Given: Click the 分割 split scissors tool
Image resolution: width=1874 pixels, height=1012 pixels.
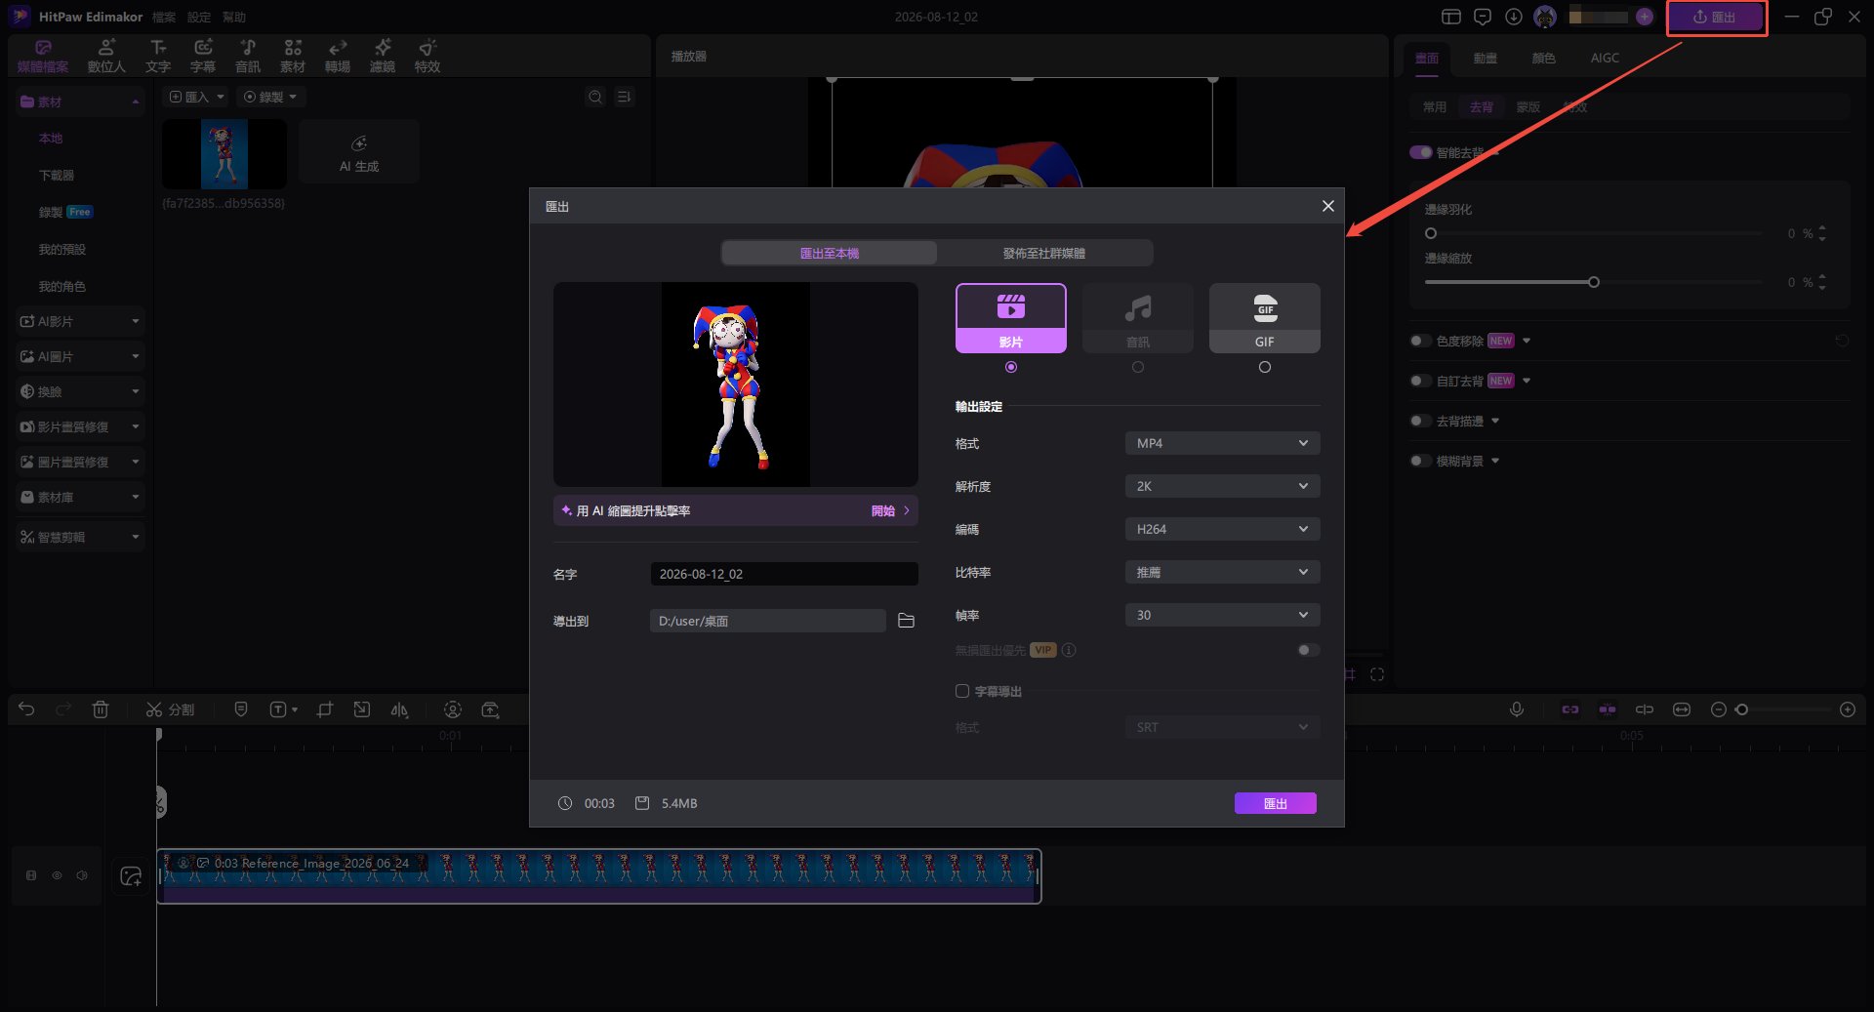Looking at the screenshot, I should [171, 709].
